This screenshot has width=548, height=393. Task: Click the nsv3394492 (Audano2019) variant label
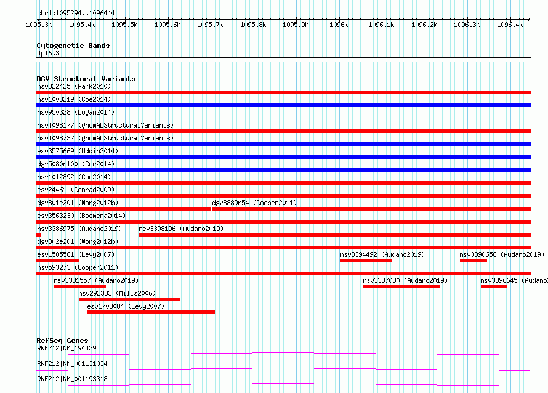pos(382,254)
